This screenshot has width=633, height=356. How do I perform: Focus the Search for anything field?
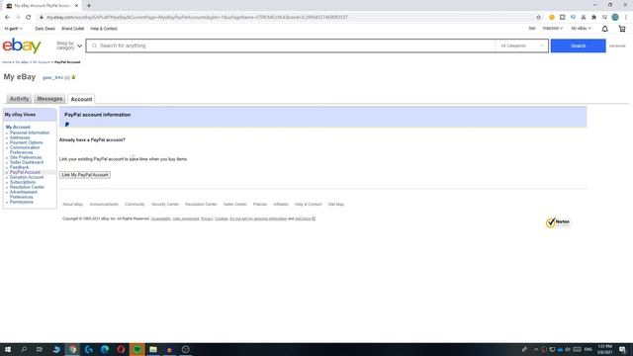click(291, 45)
